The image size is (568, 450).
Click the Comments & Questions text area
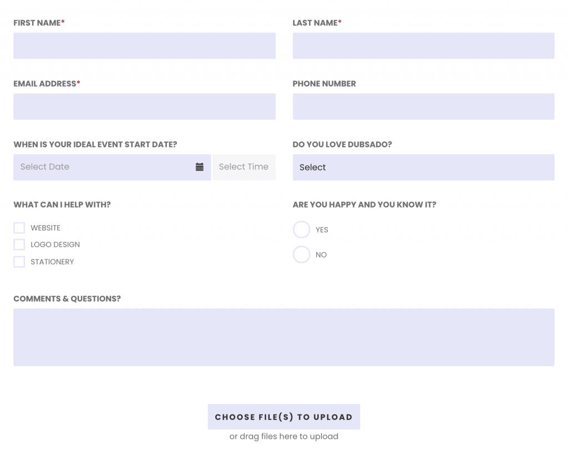tap(284, 337)
